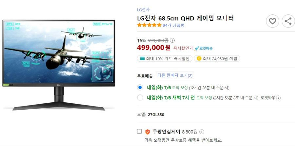Click info icon beside original price 599,000원
This screenshot has width=295, height=146.
172,40
